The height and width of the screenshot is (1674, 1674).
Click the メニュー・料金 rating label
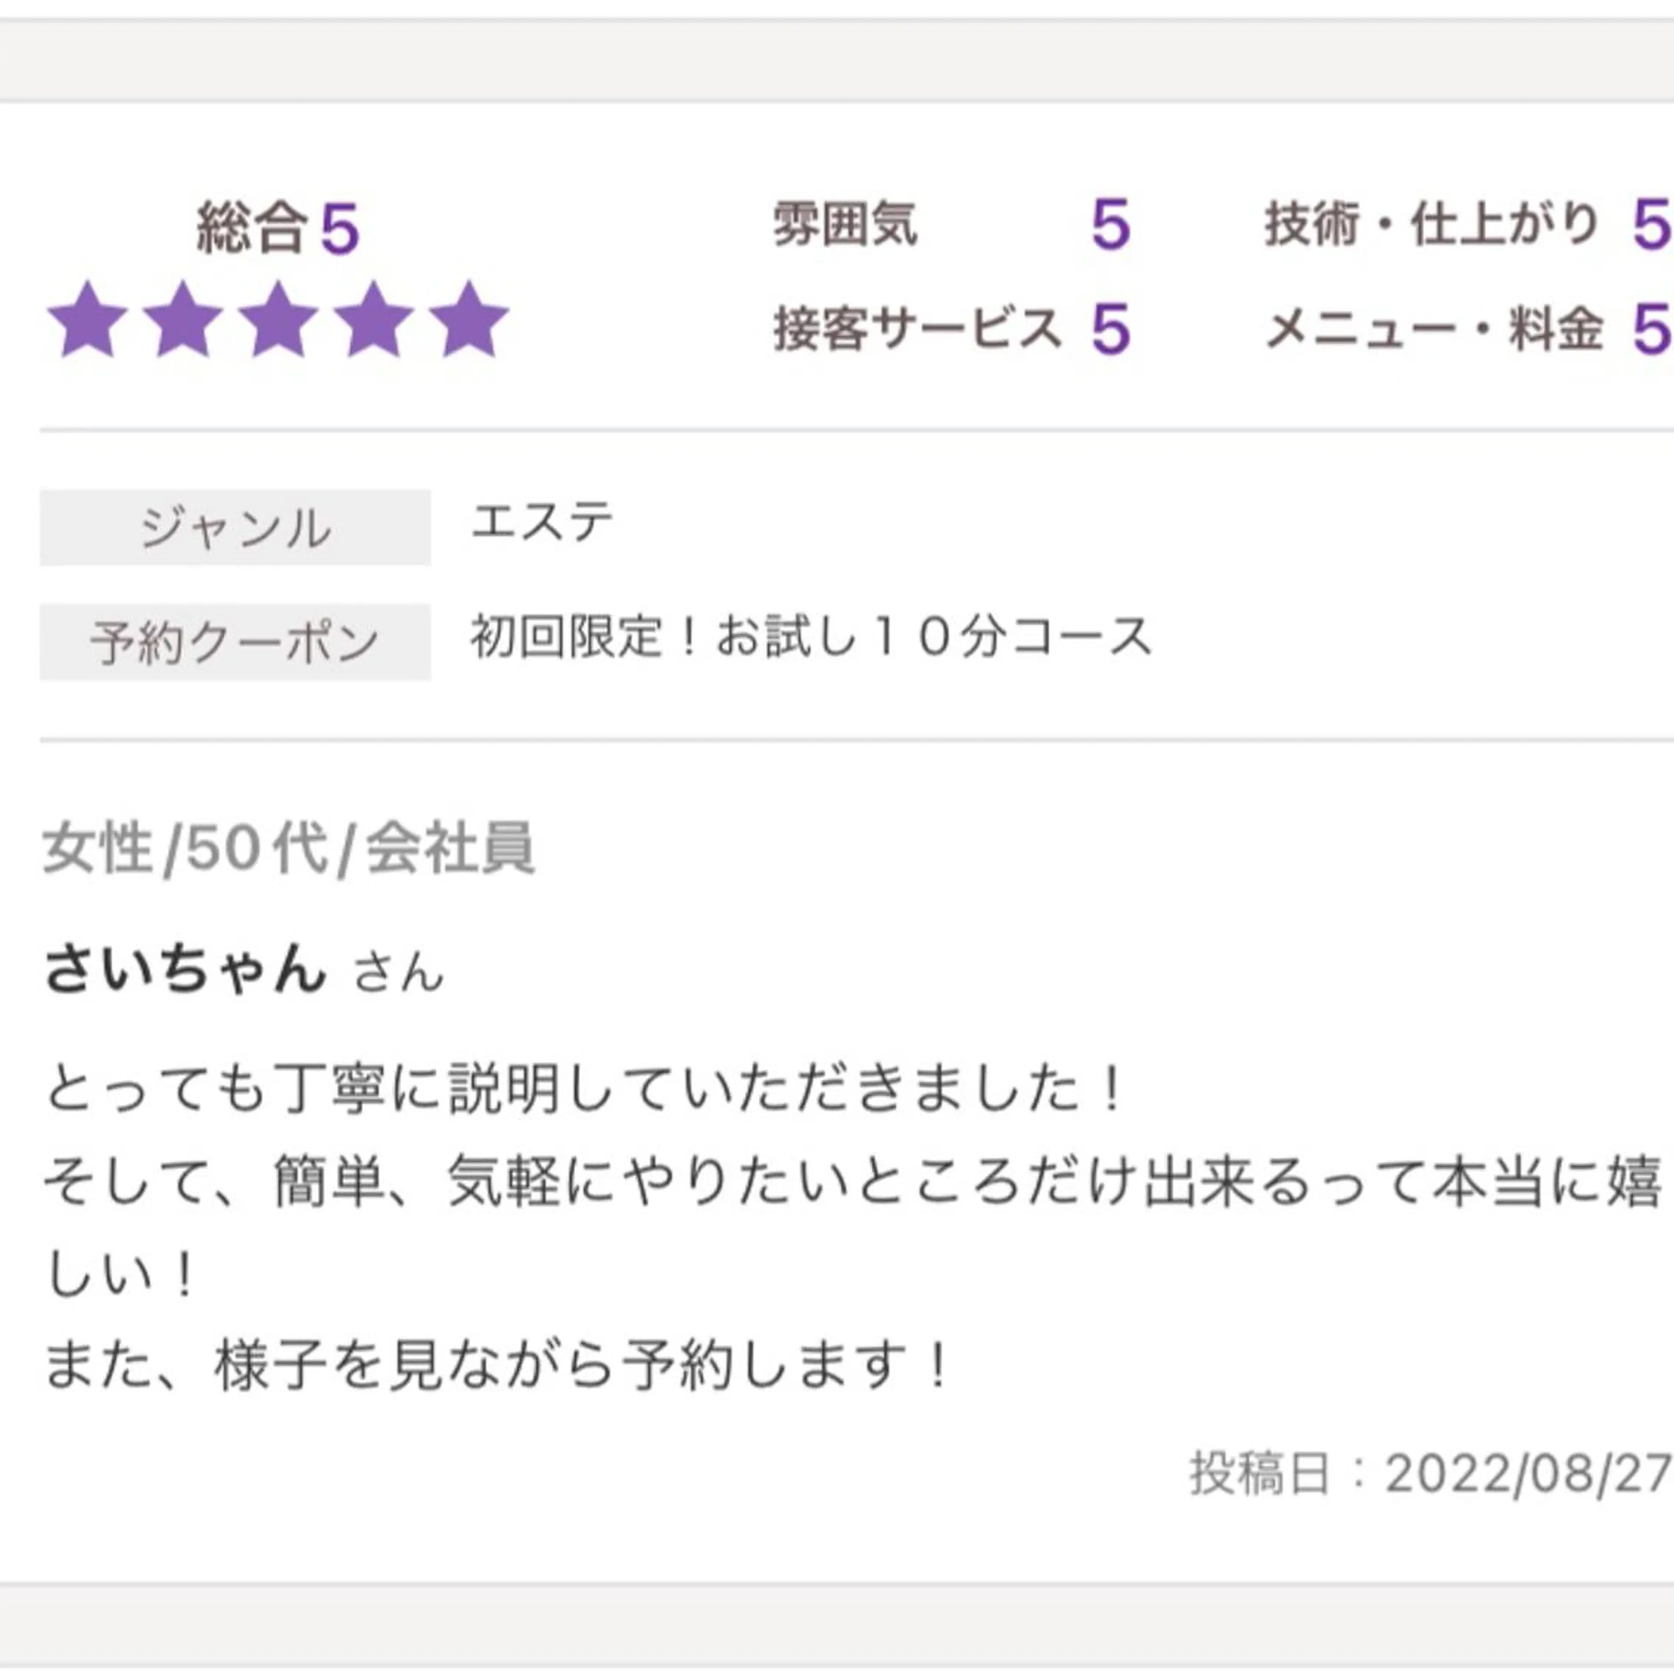click(x=1434, y=330)
